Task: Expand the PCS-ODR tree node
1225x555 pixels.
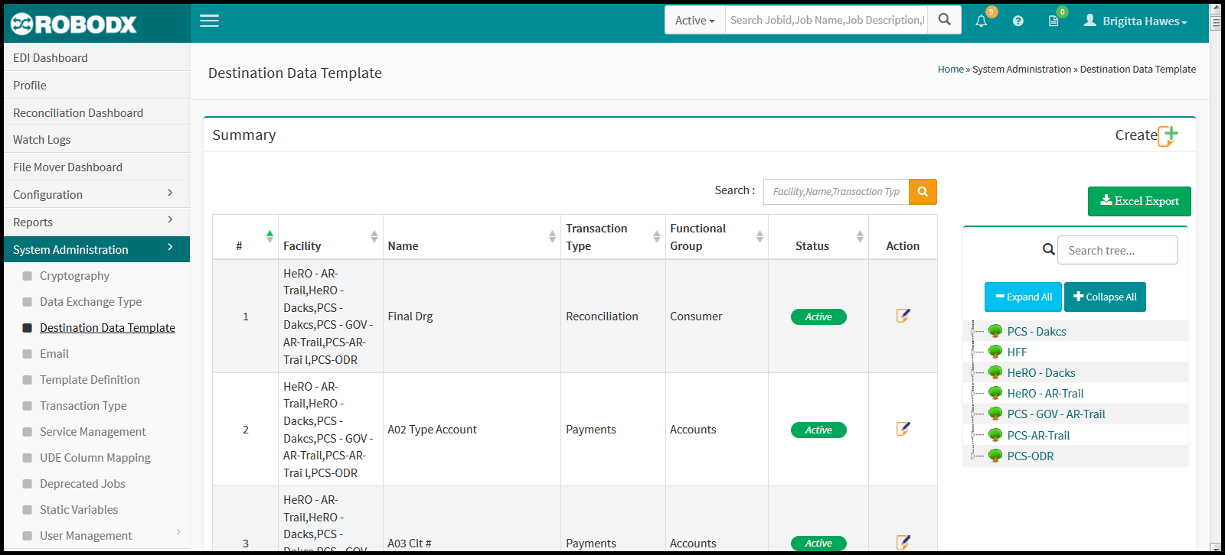Action: coord(973,456)
